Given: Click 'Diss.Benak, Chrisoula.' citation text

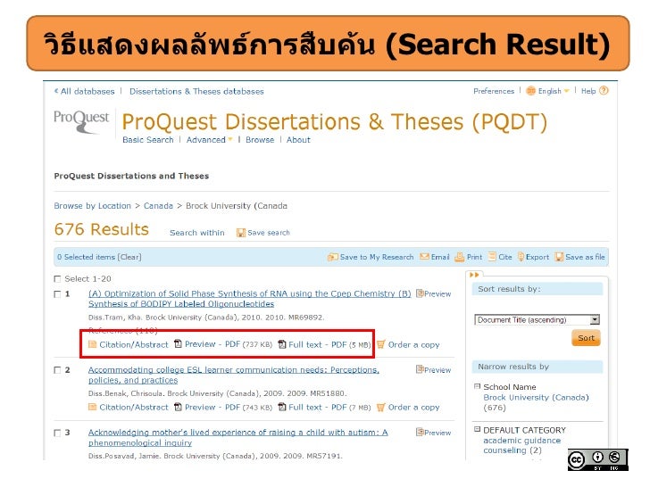Looking at the screenshot, I should tap(126, 393).
